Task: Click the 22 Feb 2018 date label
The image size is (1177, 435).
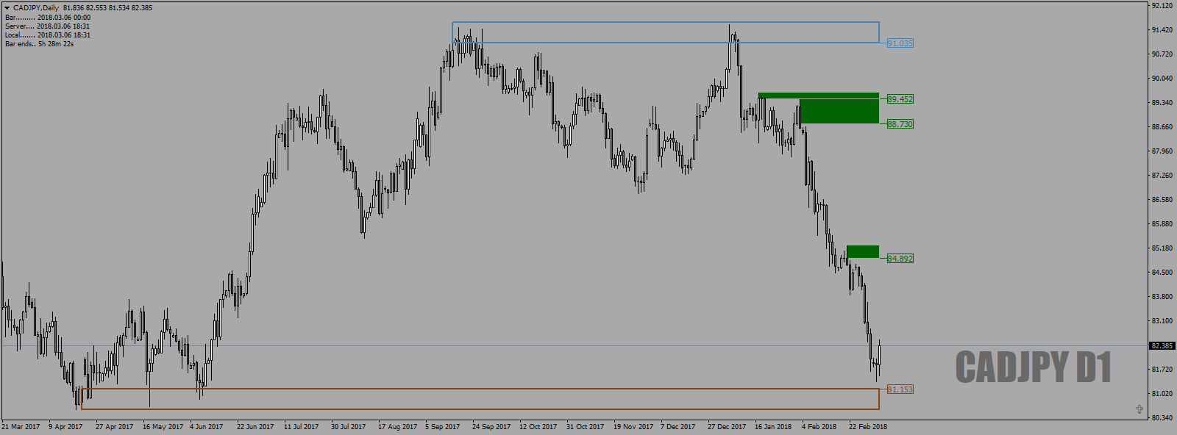Action: 868,427
